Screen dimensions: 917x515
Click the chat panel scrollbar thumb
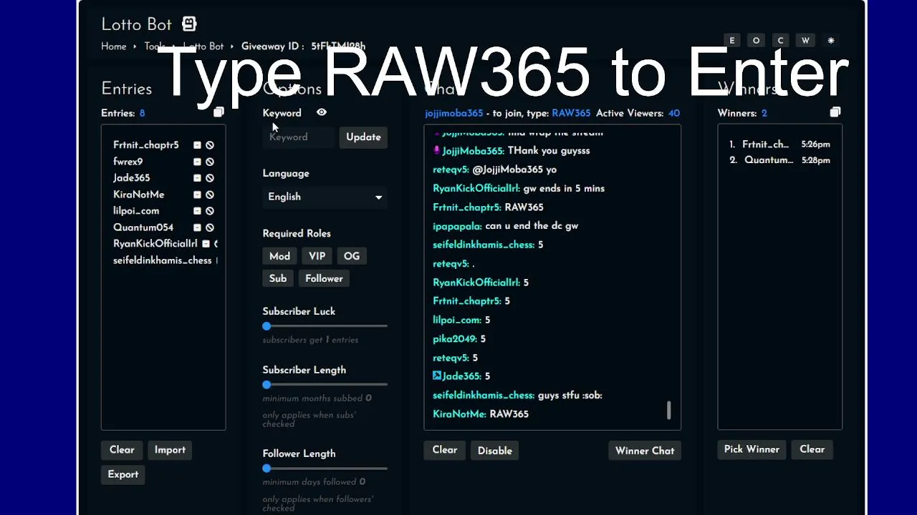669,410
